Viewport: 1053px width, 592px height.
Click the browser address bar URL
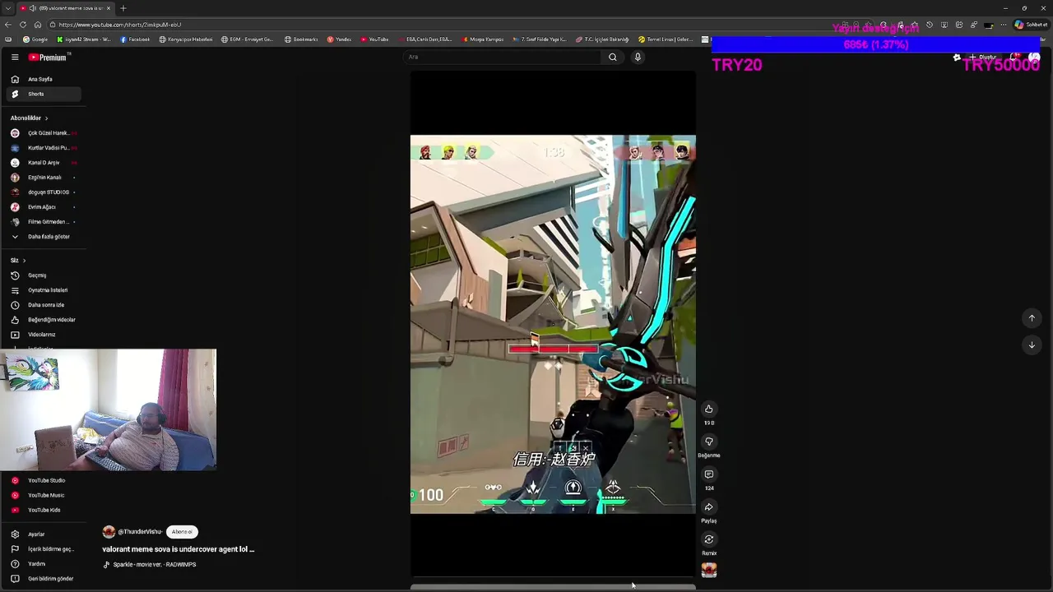(x=120, y=25)
